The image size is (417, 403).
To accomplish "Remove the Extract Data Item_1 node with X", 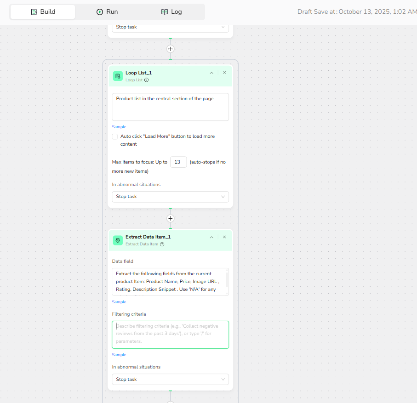I will coord(224,237).
